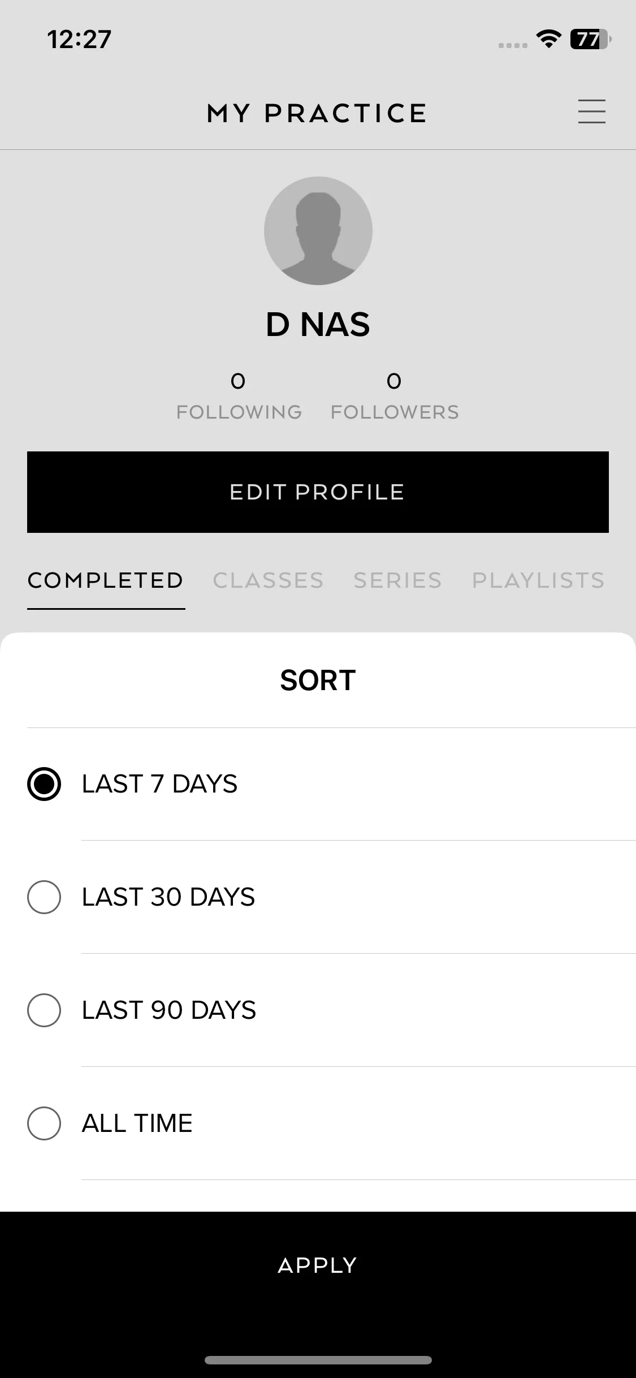Tap the battery indicator icon

pos(590,39)
